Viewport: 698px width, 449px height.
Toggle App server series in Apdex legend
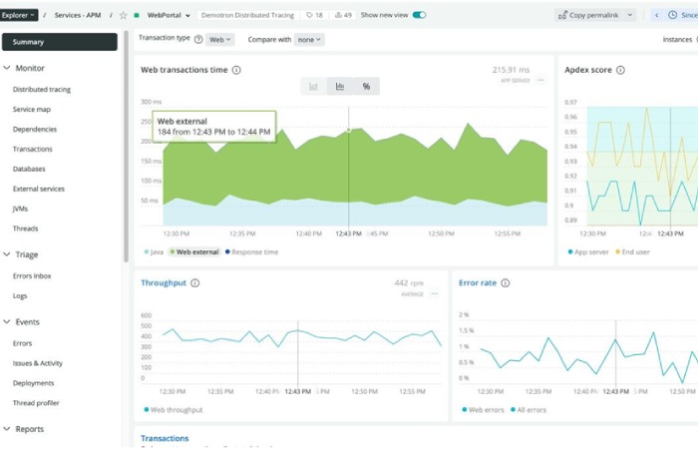(x=588, y=252)
